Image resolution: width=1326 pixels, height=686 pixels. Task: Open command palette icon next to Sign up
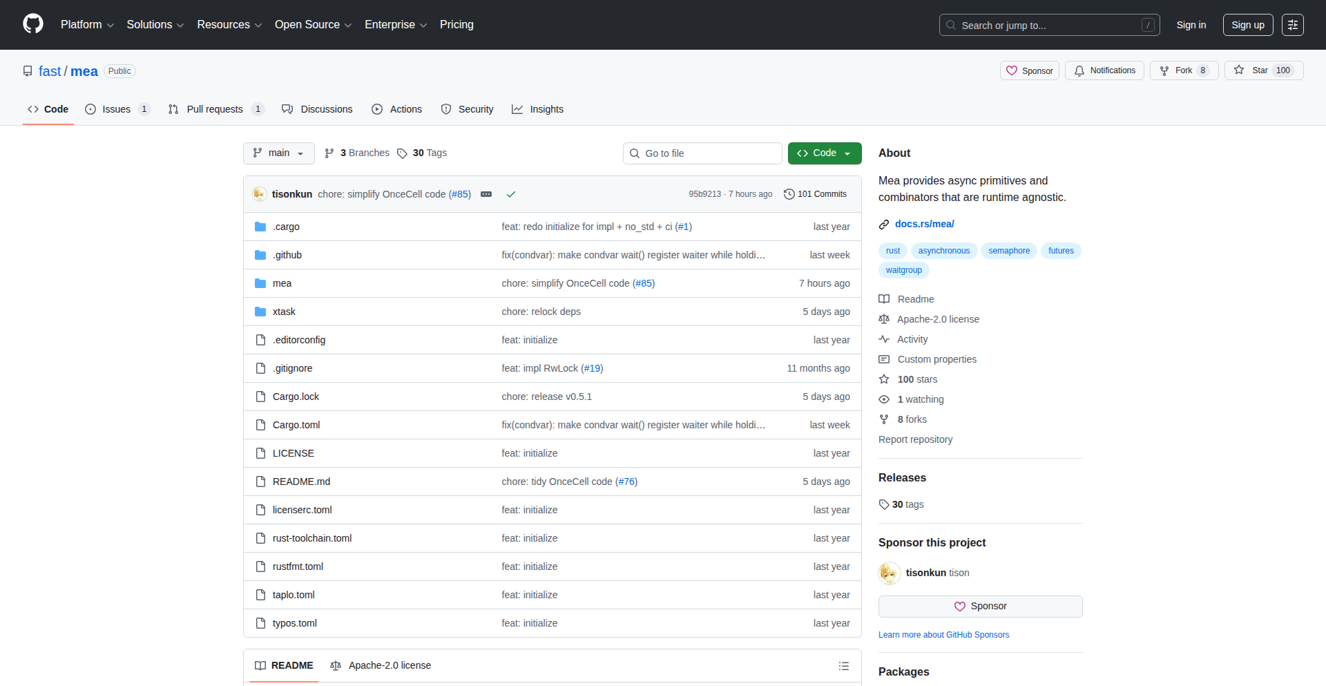[x=1292, y=24]
